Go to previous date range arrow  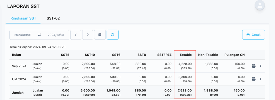point(76,35)
